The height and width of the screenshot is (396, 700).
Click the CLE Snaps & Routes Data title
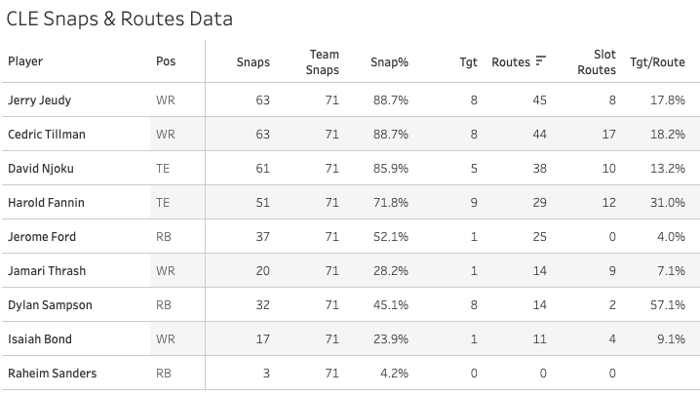(x=120, y=20)
